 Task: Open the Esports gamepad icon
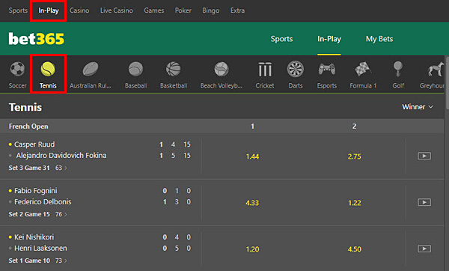[x=327, y=69]
